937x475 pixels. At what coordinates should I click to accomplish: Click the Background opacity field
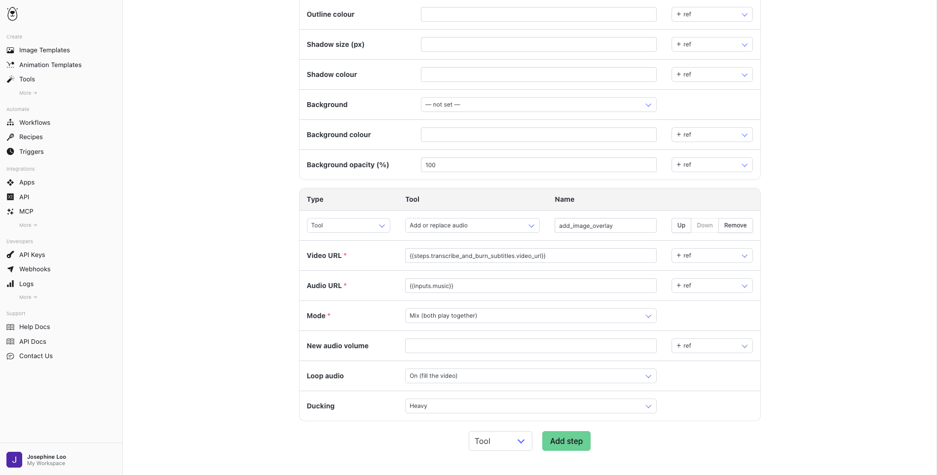pyautogui.click(x=538, y=165)
